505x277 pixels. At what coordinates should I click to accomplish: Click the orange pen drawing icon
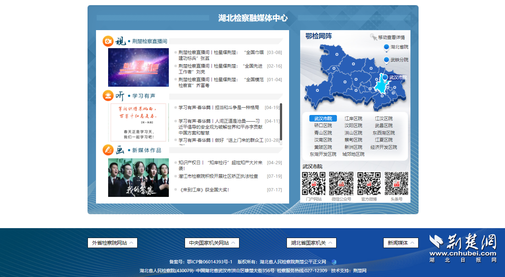click(108, 150)
